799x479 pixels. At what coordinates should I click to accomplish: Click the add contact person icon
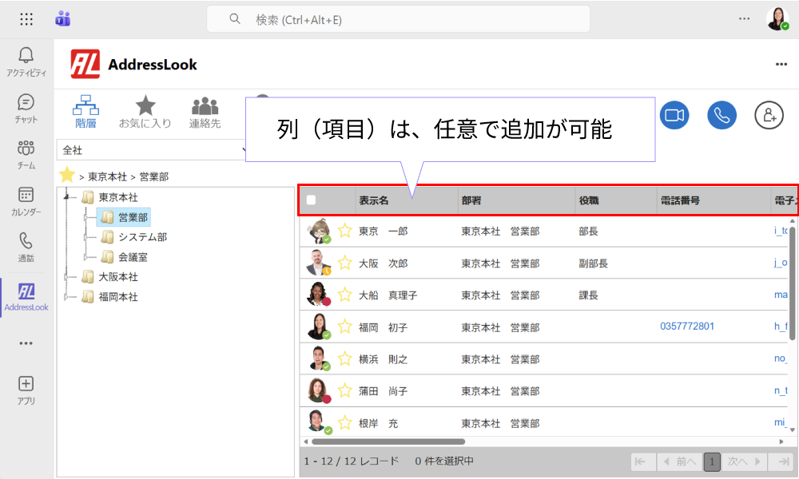(769, 115)
